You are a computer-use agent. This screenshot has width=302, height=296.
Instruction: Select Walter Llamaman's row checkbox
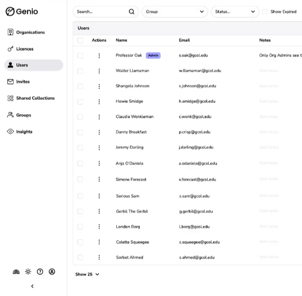click(x=80, y=71)
